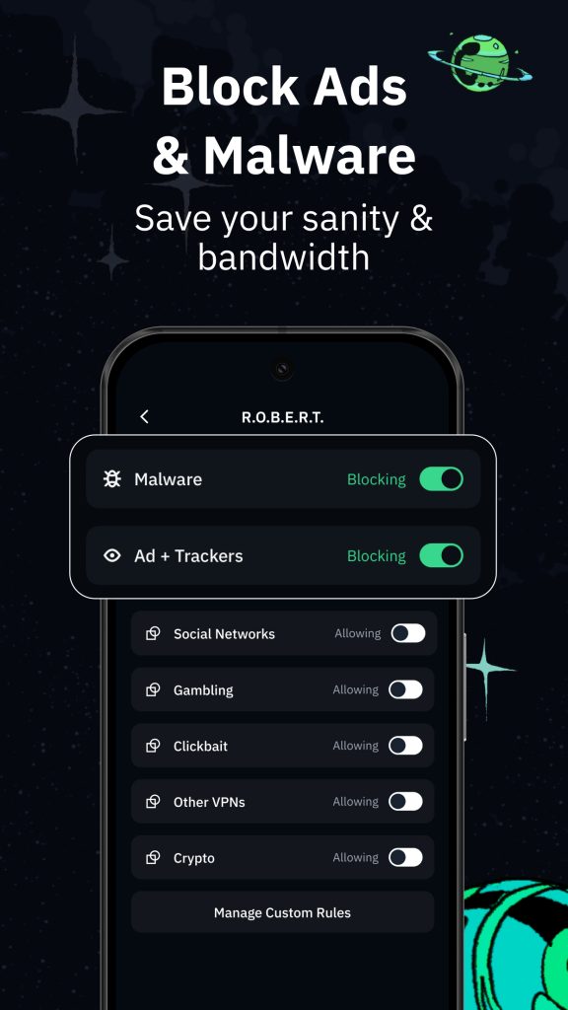Click the green planet logo
The height and width of the screenshot is (1010, 568).
pos(480,62)
